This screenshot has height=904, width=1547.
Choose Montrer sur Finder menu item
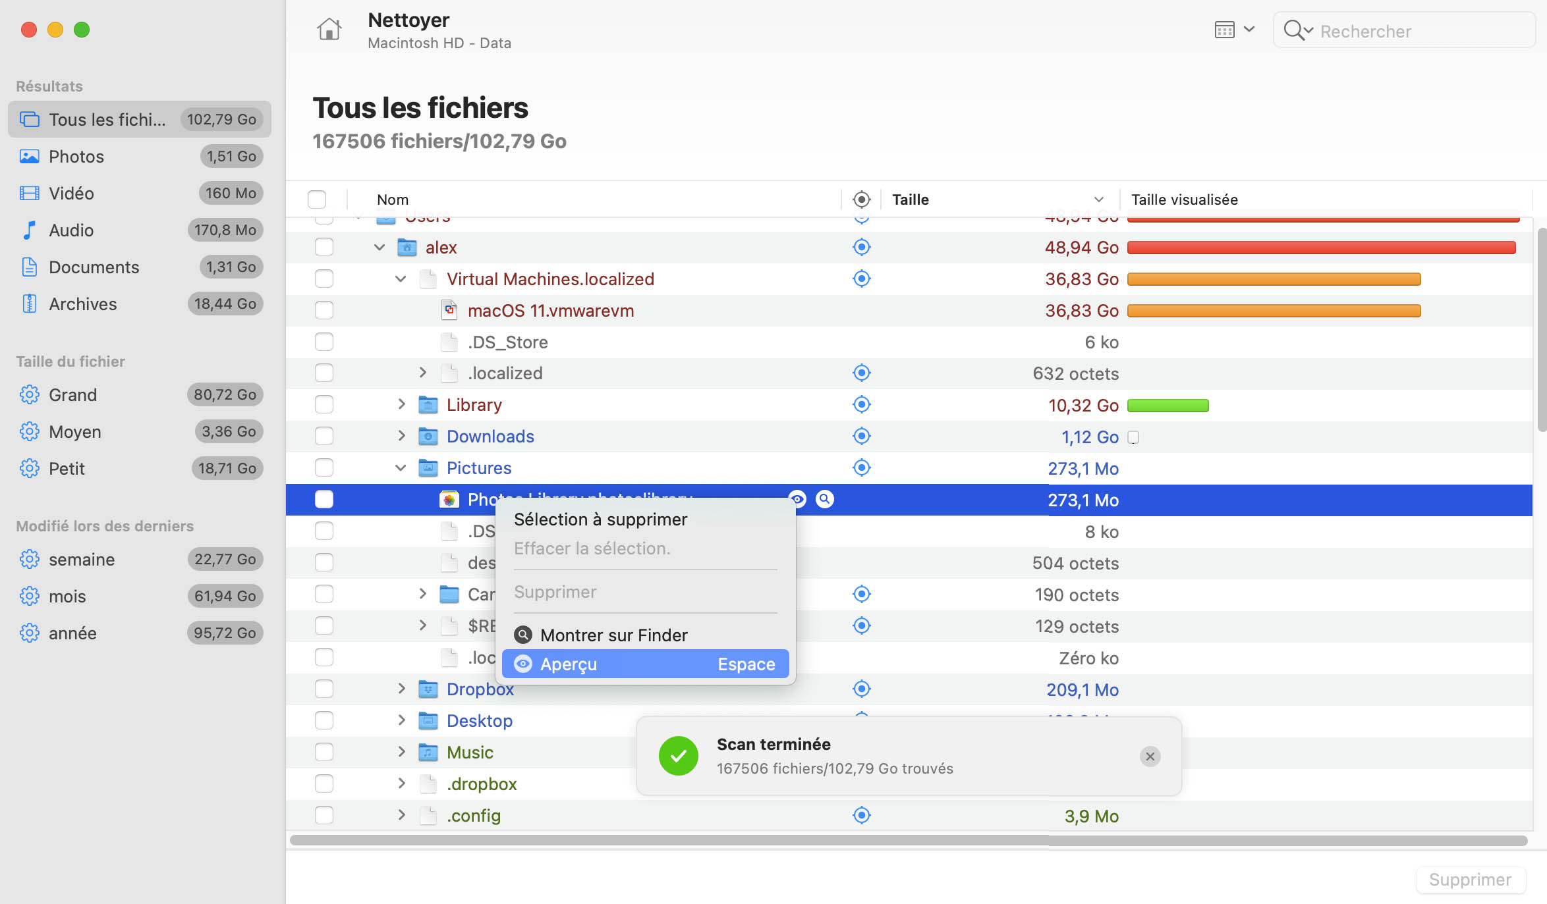[613, 635]
